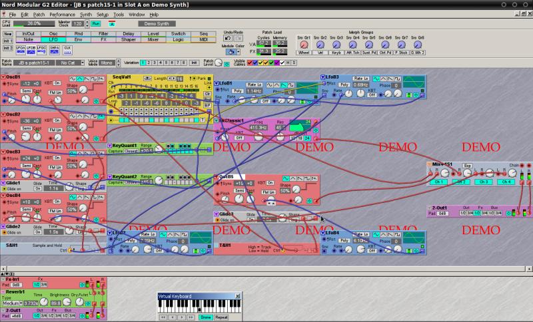Click the Patch Name field

click(34, 63)
